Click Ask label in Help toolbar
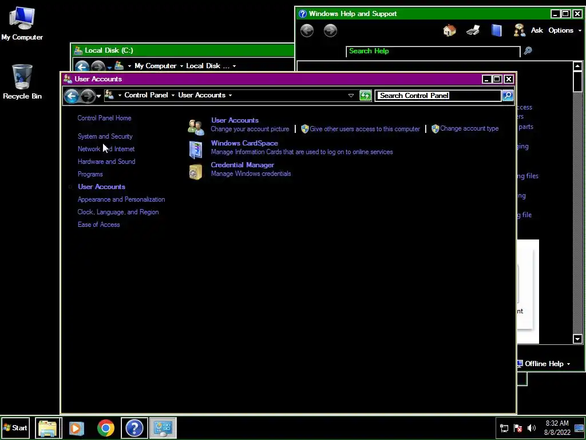Screen dimensions: 586x440 (x=537, y=30)
